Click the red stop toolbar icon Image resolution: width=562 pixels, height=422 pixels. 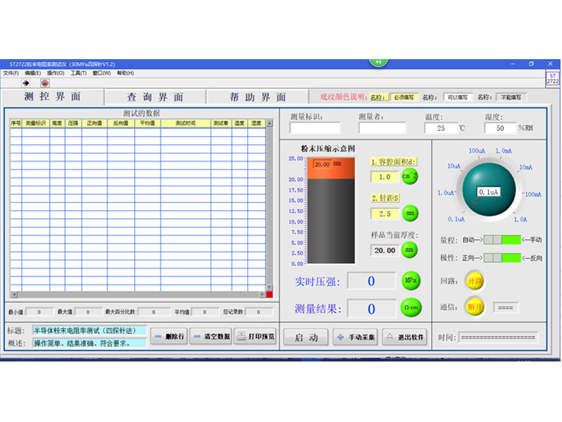[x=45, y=83]
